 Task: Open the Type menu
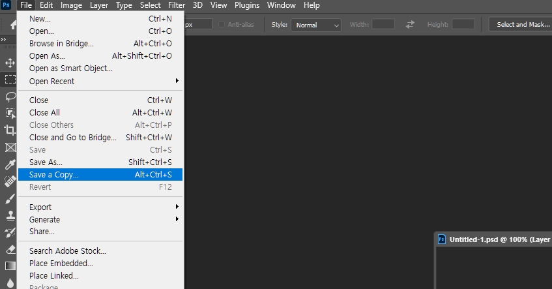point(124,5)
